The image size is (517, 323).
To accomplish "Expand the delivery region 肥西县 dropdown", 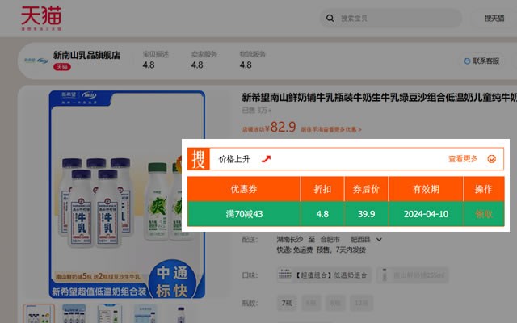I will tap(366, 240).
